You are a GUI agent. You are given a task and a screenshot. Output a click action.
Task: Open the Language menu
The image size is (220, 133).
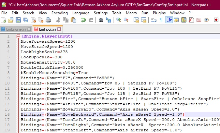tap(81, 13)
